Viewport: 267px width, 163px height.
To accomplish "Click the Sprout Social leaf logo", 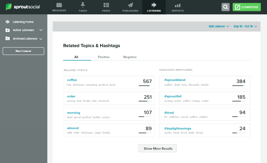I will tap(9, 7).
